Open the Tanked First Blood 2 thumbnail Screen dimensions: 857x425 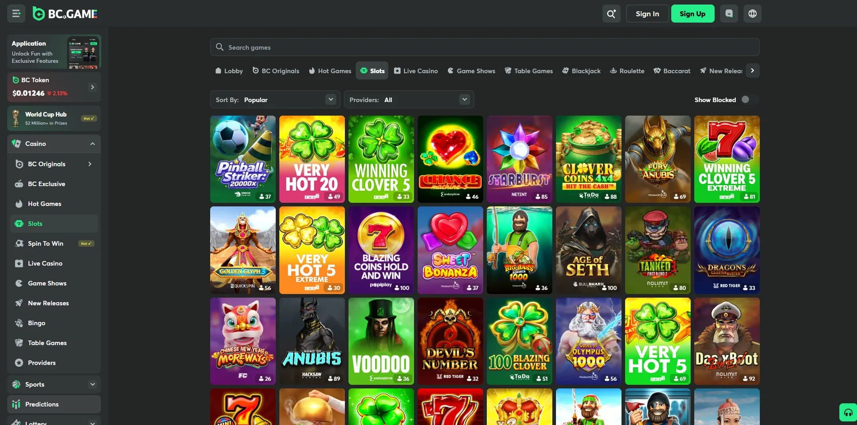[x=658, y=250]
